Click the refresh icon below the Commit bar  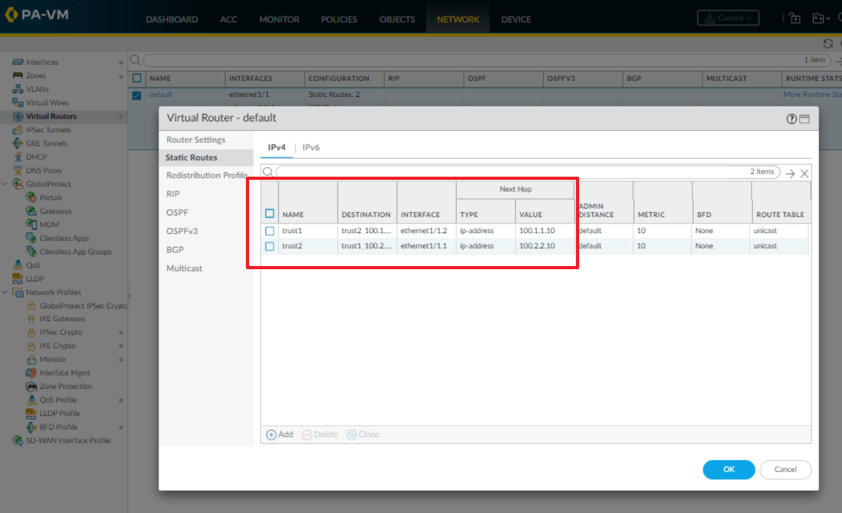tap(828, 43)
